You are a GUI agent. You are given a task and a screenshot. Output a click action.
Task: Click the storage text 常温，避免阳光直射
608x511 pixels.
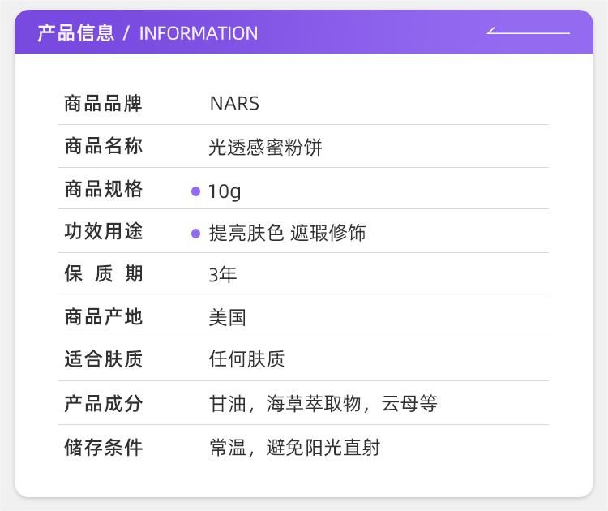(294, 447)
